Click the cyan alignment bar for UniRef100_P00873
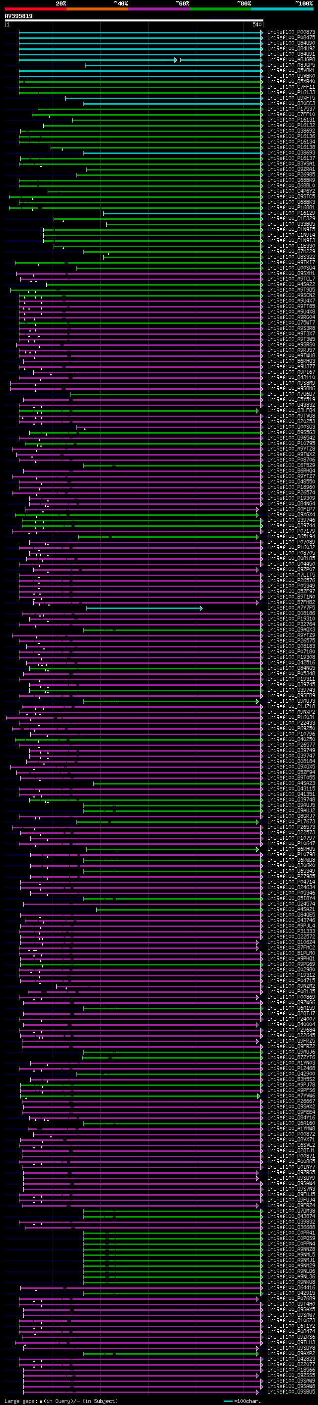Image resolution: width=318 pixels, height=1405 pixels. (141, 32)
